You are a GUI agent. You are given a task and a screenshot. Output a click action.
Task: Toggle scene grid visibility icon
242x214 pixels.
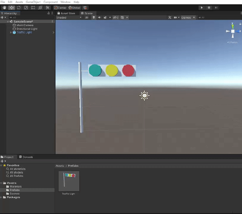pyautogui.click(x=122, y=17)
